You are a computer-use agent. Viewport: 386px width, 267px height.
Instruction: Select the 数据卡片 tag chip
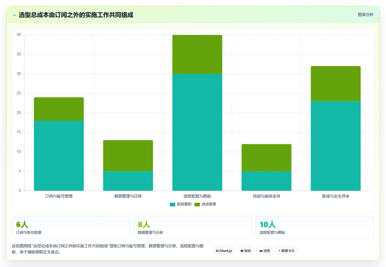287,251
